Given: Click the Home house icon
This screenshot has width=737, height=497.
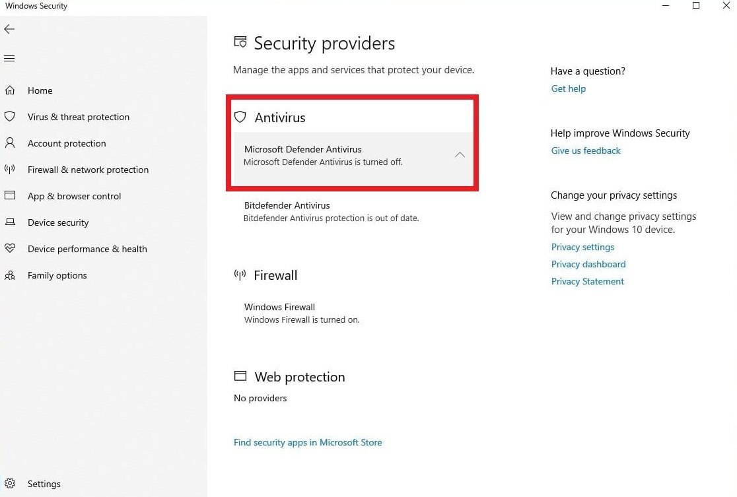Looking at the screenshot, I should pyautogui.click(x=10, y=90).
